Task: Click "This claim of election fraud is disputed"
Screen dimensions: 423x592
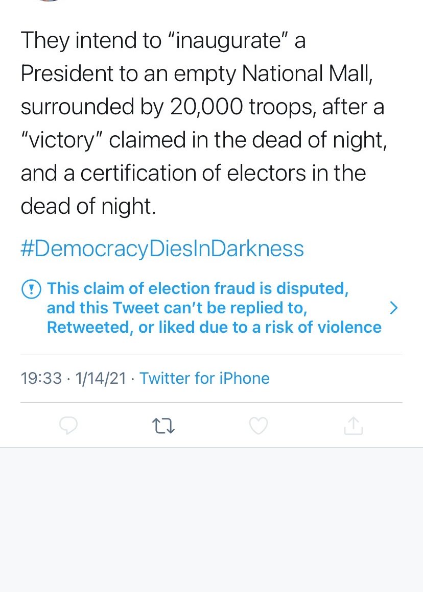Action: 198,288
